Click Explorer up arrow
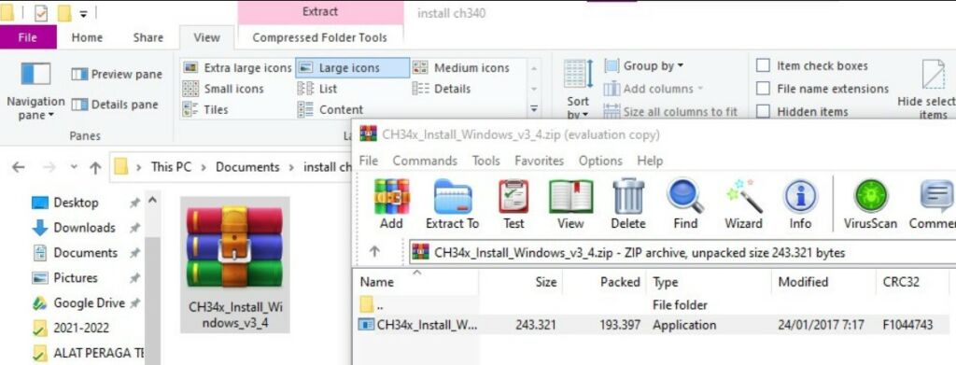Viewport: 956px width, 365px height. pos(95,168)
